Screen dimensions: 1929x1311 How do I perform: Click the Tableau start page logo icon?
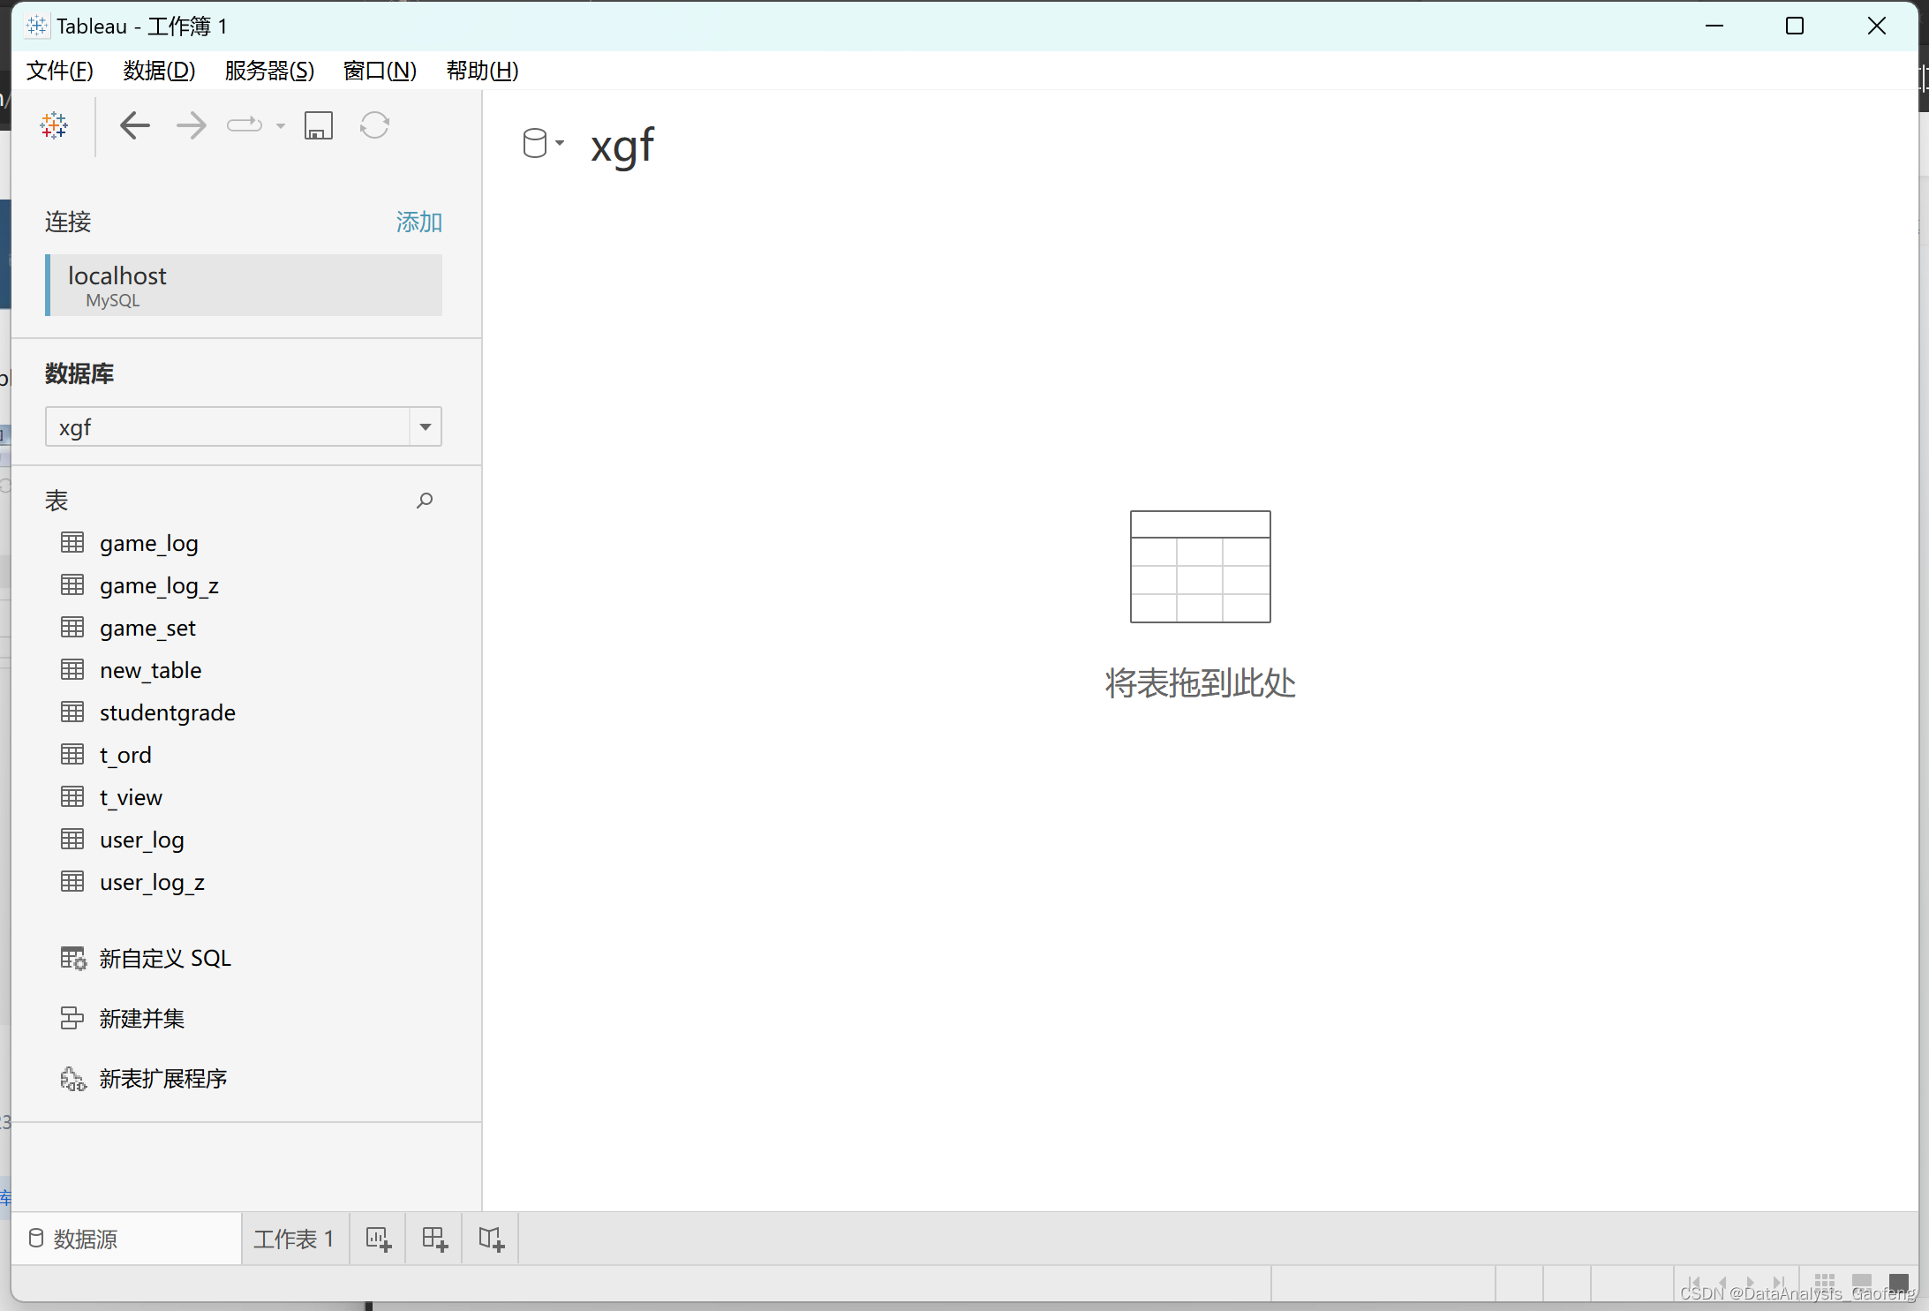click(x=54, y=125)
